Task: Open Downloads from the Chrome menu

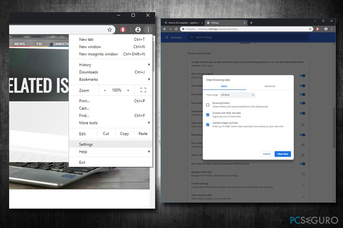Action: click(111, 72)
